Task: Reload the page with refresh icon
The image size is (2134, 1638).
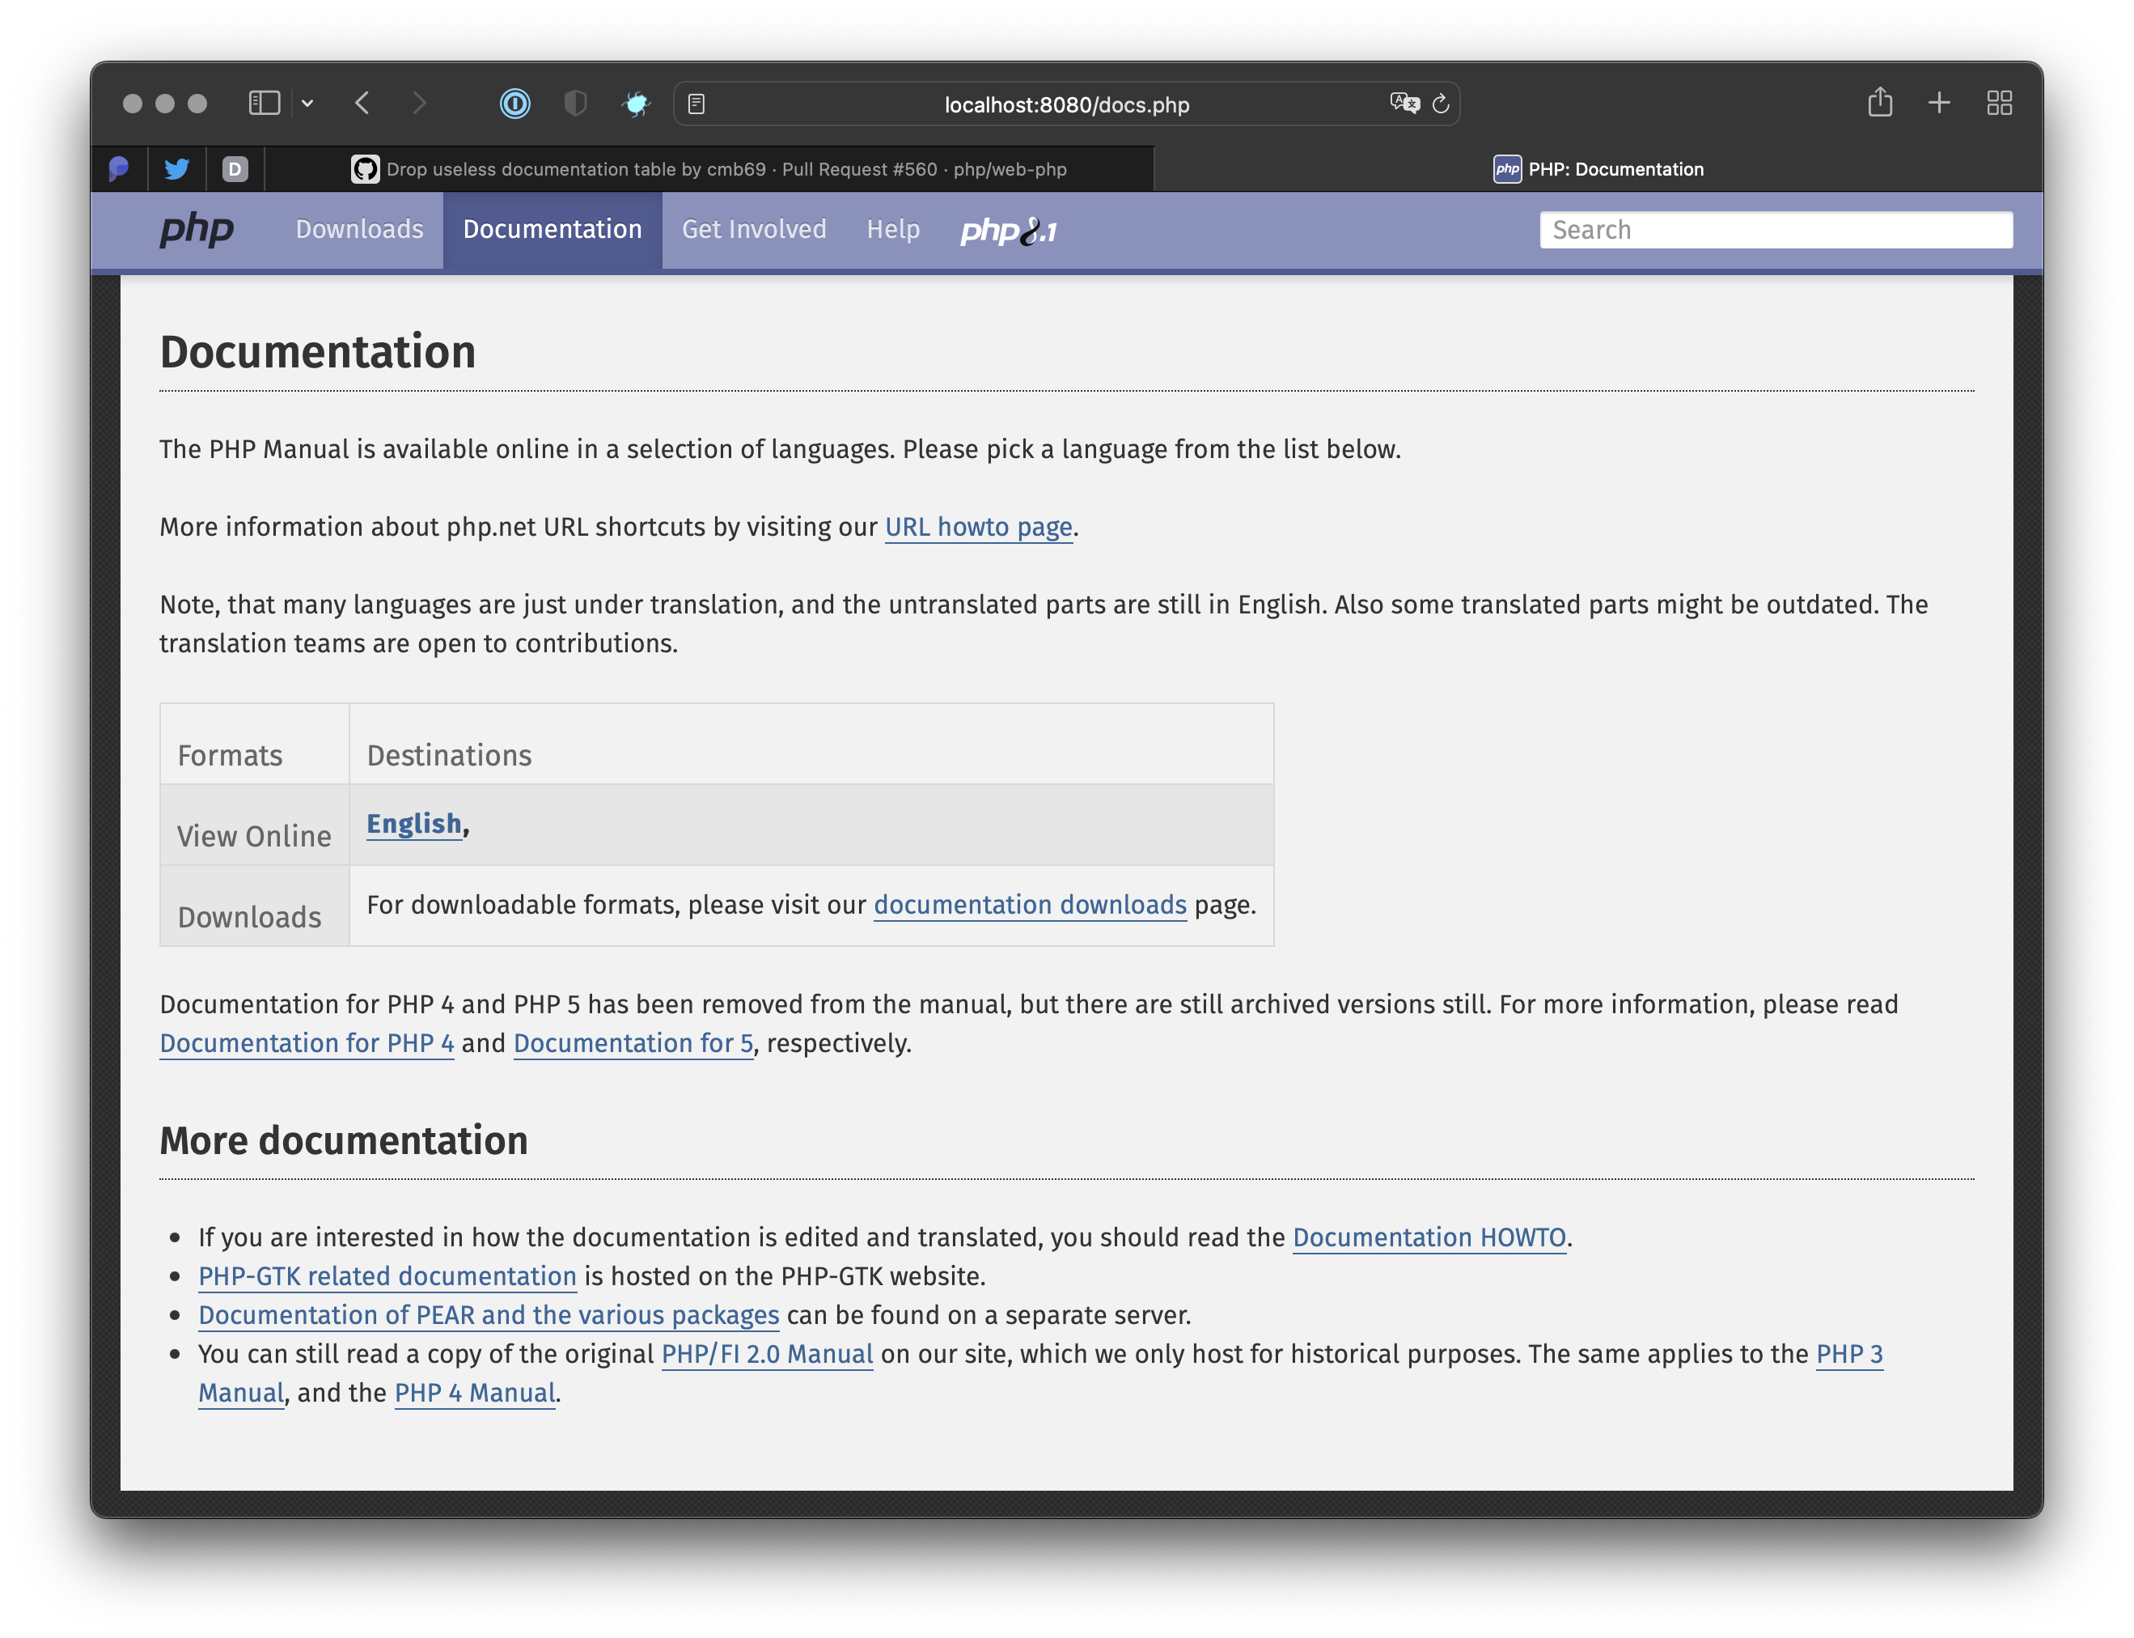Action: pyautogui.click(x=1442, y=104)
